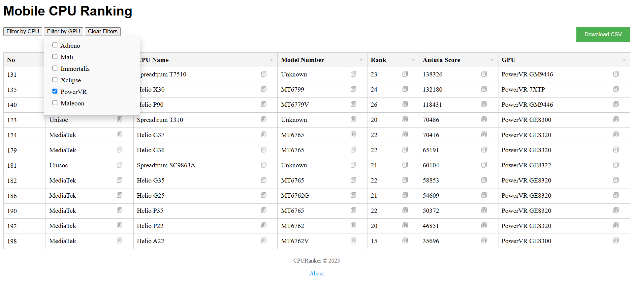This screenshot has height=281, width=633.
Task: Copy the rank 23 in the Spreadtrum T7510 row
Action: (405, 74)
